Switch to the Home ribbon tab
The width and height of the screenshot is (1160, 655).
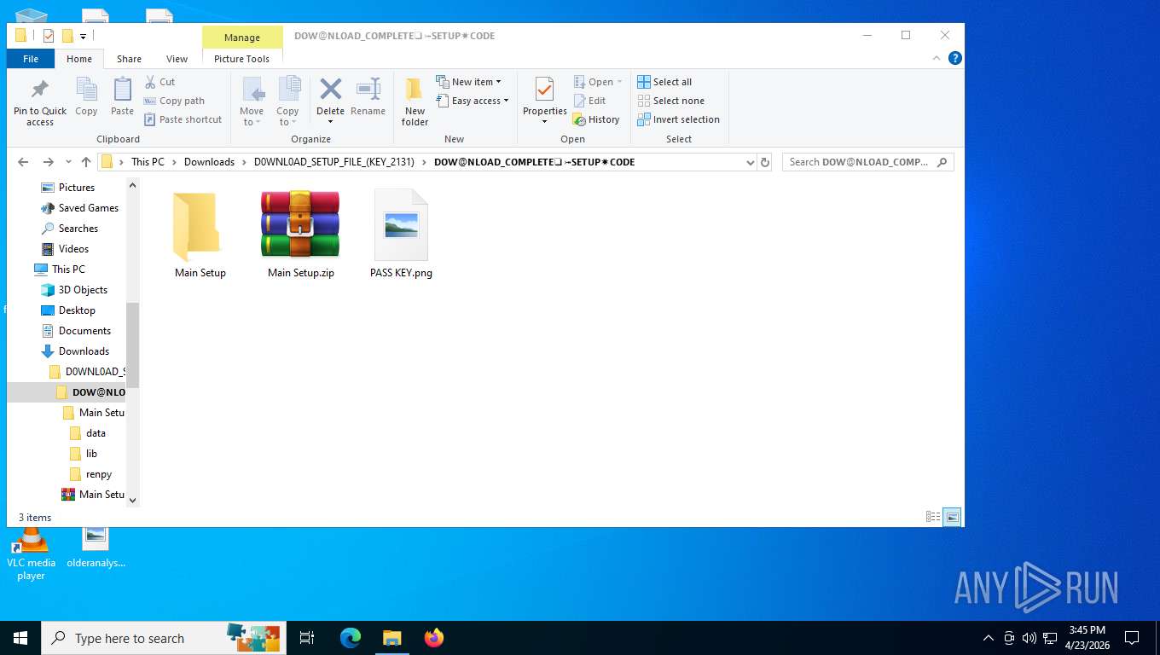click(79, 59)
